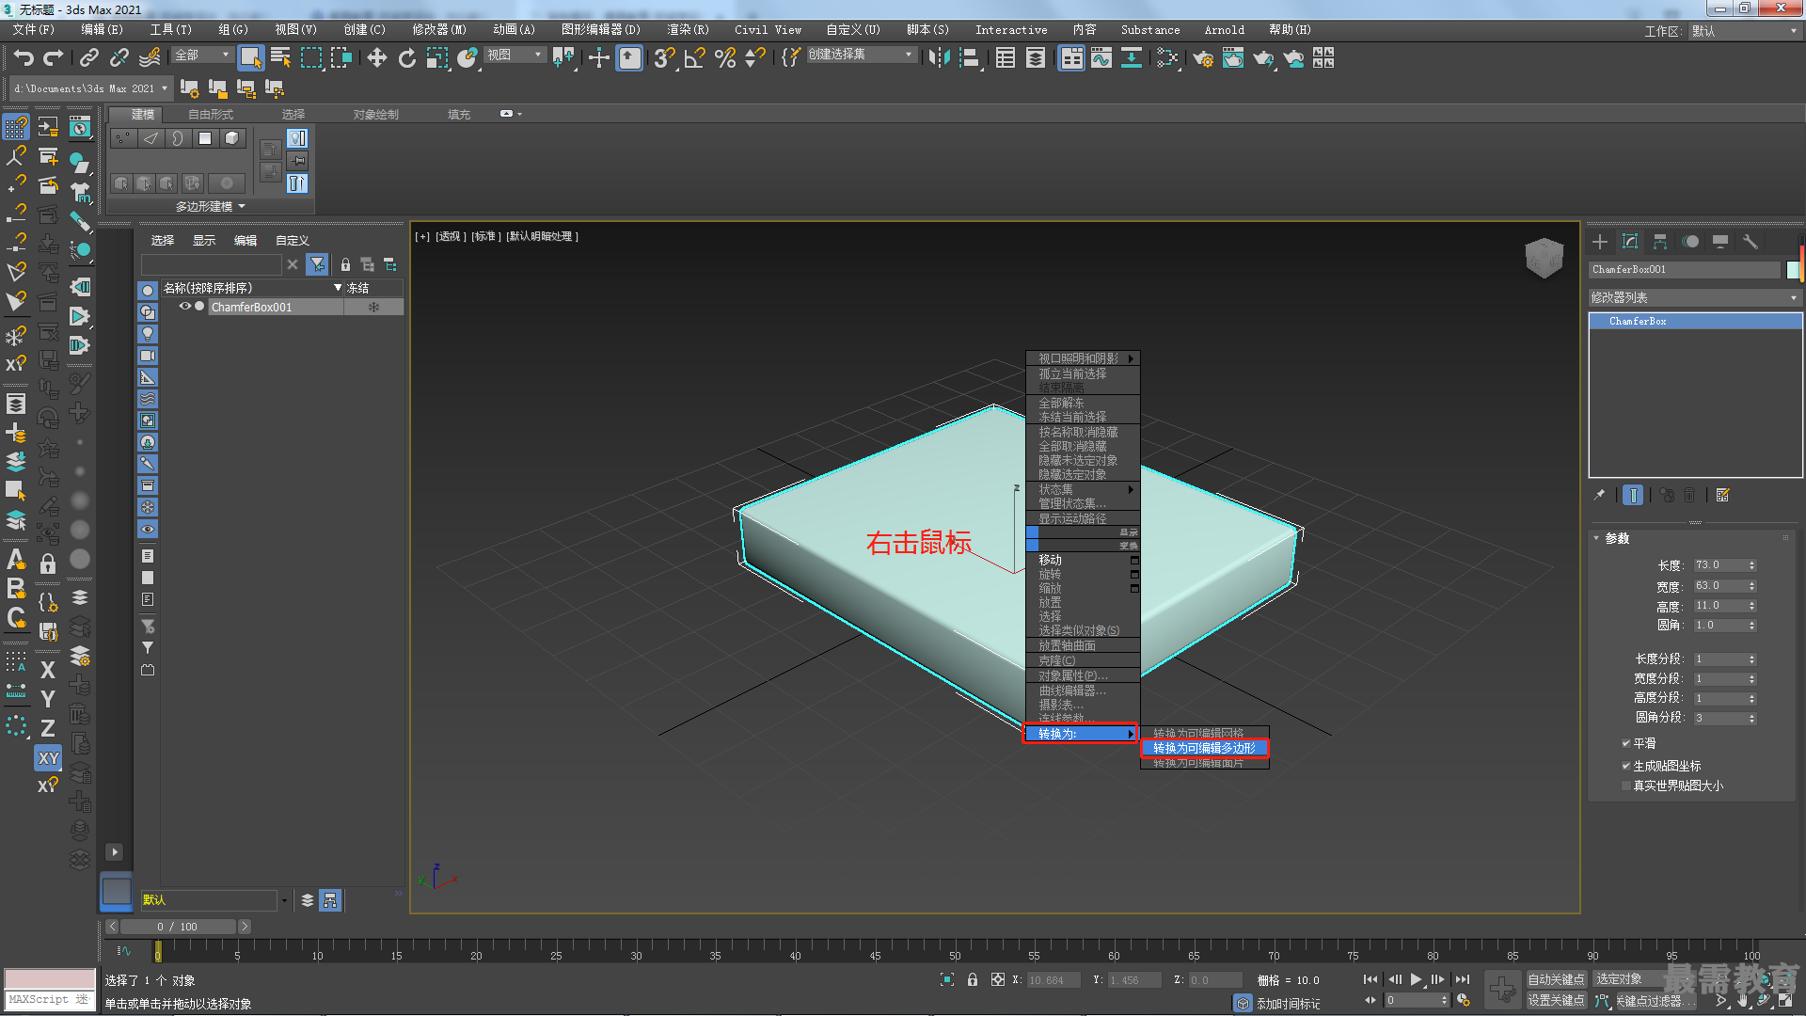Click the Undo arrow icon
The width and height of the screenshot is (1806, 1016).
[24, 58]
